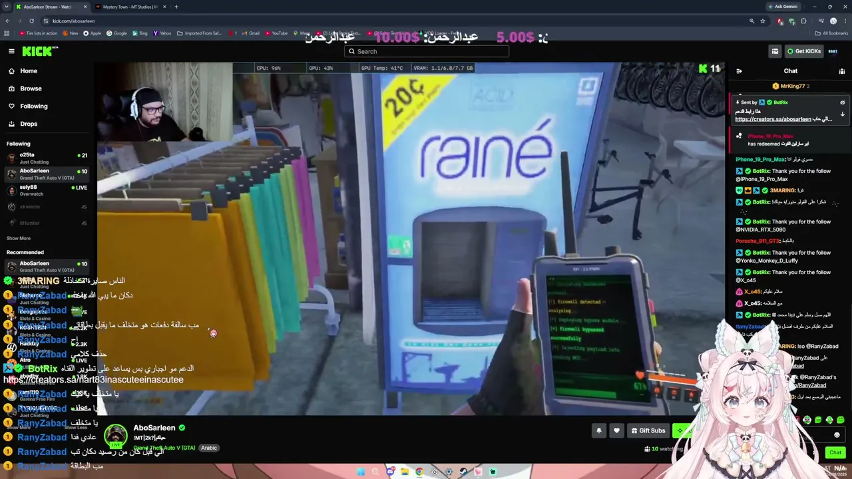Viewport: 852px width, 479px height.
Task: Select AboSarleen channel under Following
Action: pyautogui.click(x=47, y=174)
